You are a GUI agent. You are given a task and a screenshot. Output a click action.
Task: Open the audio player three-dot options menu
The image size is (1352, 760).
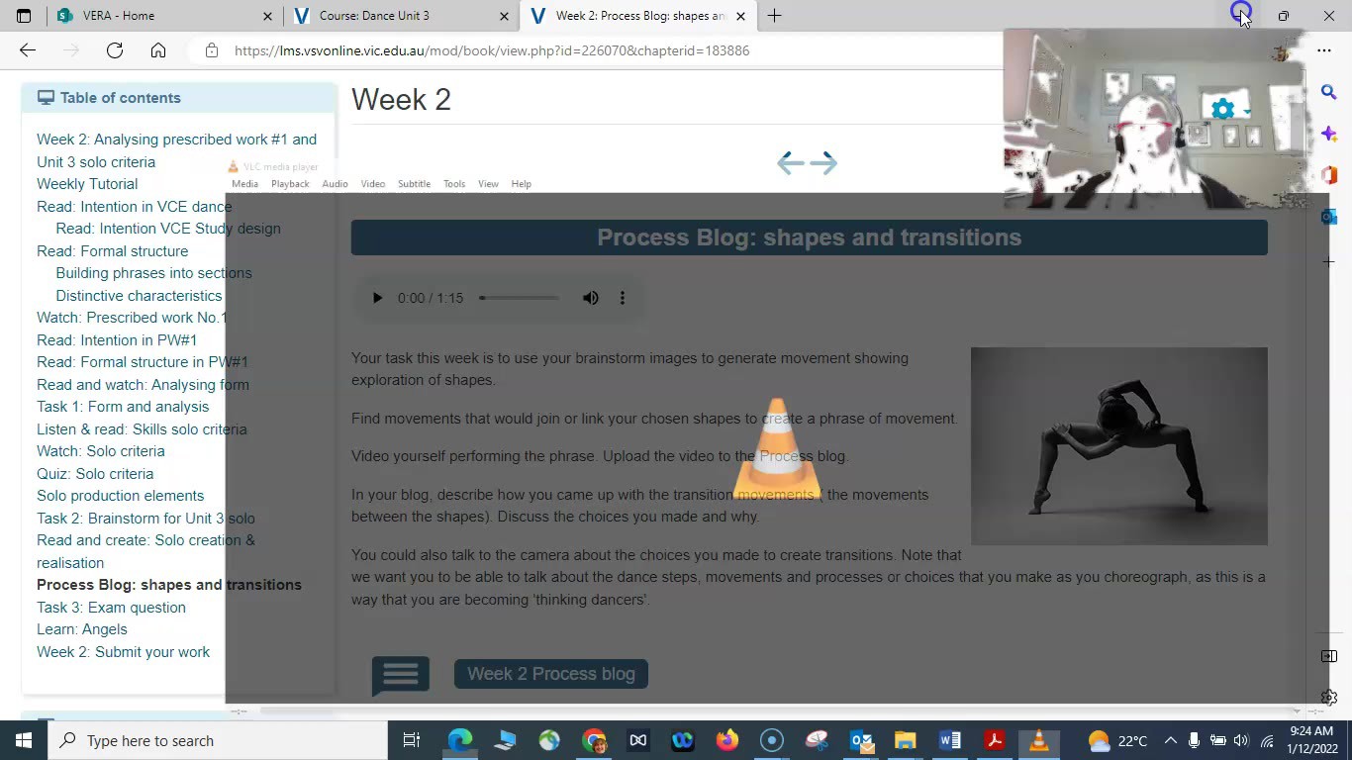coord(622,297)
